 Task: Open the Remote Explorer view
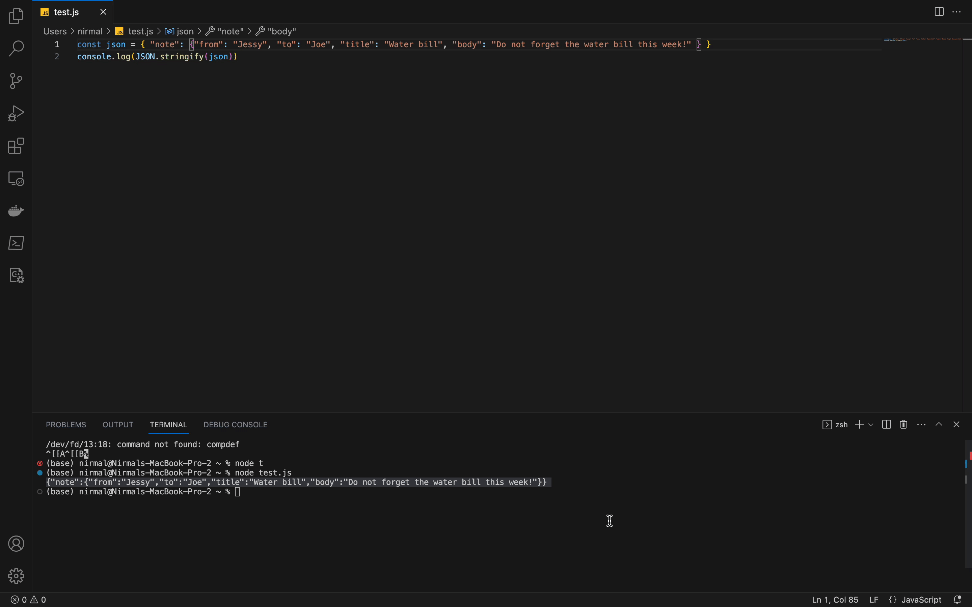click(x=16, y=179)
